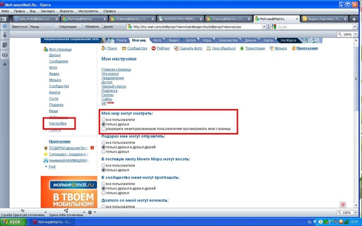The height and width of the screenshot is (226, 362).
Task: Open the zoom 100% dropdown at top
Action: (x=356, y=34)
